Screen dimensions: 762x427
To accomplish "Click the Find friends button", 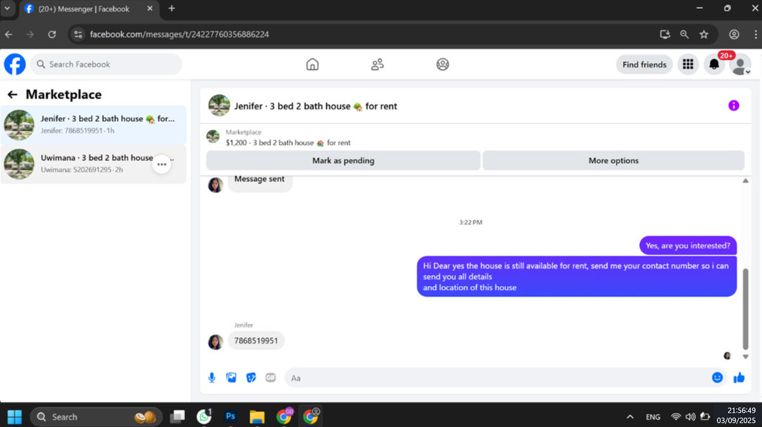I will [644, 65].
